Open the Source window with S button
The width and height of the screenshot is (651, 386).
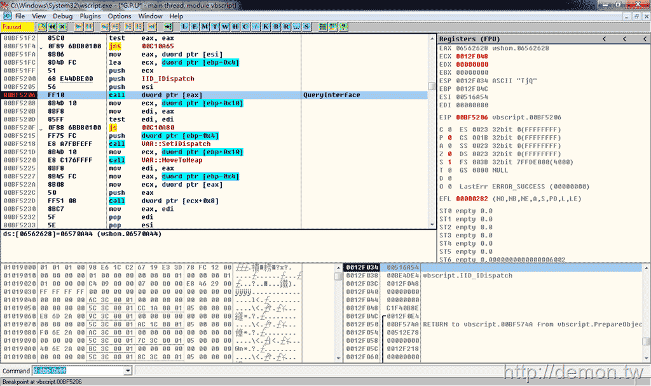[x=307, y=27]
